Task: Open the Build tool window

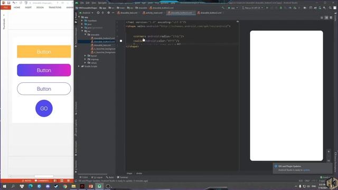Action: (x=110, y=177)
